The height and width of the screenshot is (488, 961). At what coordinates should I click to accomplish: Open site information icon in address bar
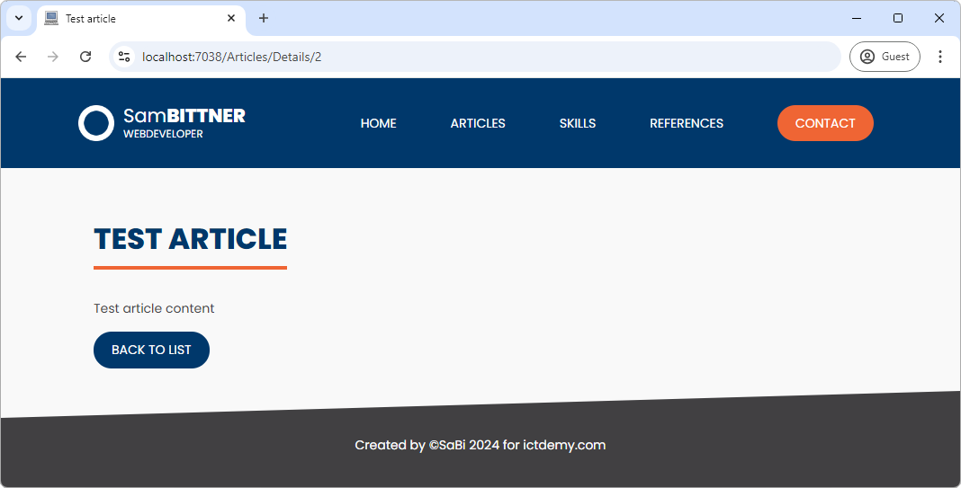(x=124, y=57)
